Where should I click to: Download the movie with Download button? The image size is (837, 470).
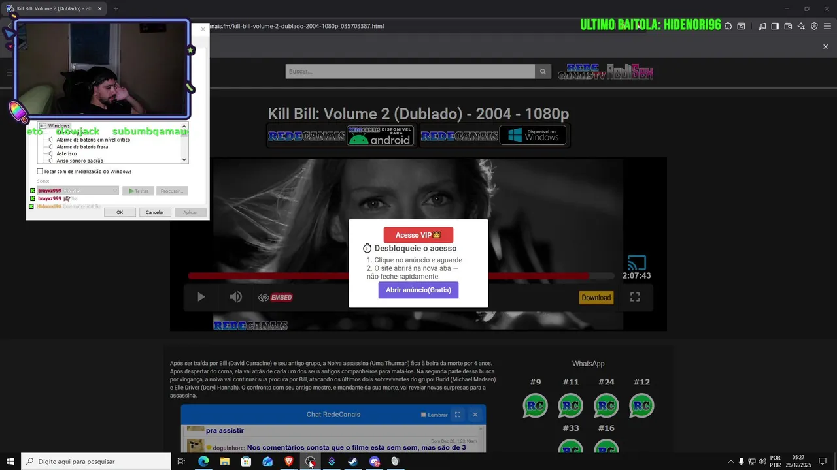[596, 298]
